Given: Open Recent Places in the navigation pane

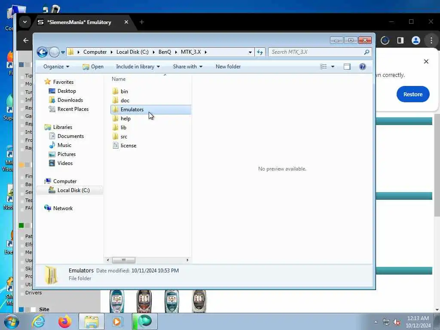Looking at the screenshot, I should point(73,109).
